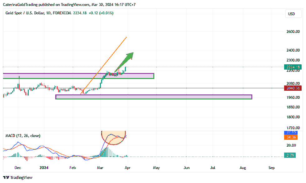Click the 2300.00 price axis label
The width and height of the screenshot is (306, 183).
coord(293,60)
